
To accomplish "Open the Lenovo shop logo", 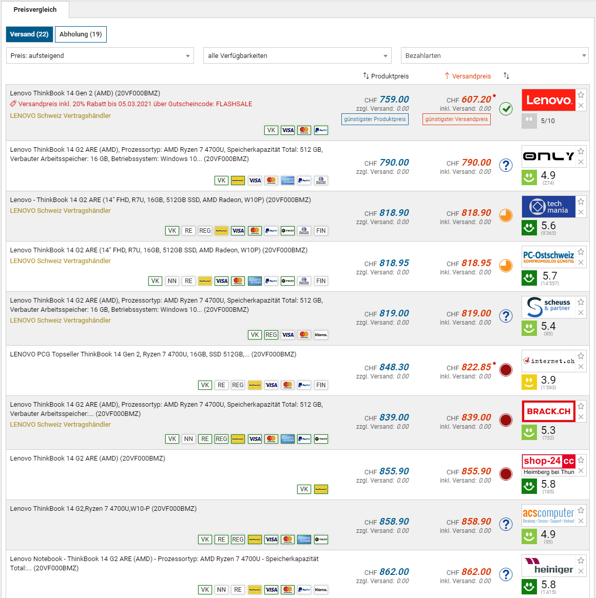I will coord(548,100).
